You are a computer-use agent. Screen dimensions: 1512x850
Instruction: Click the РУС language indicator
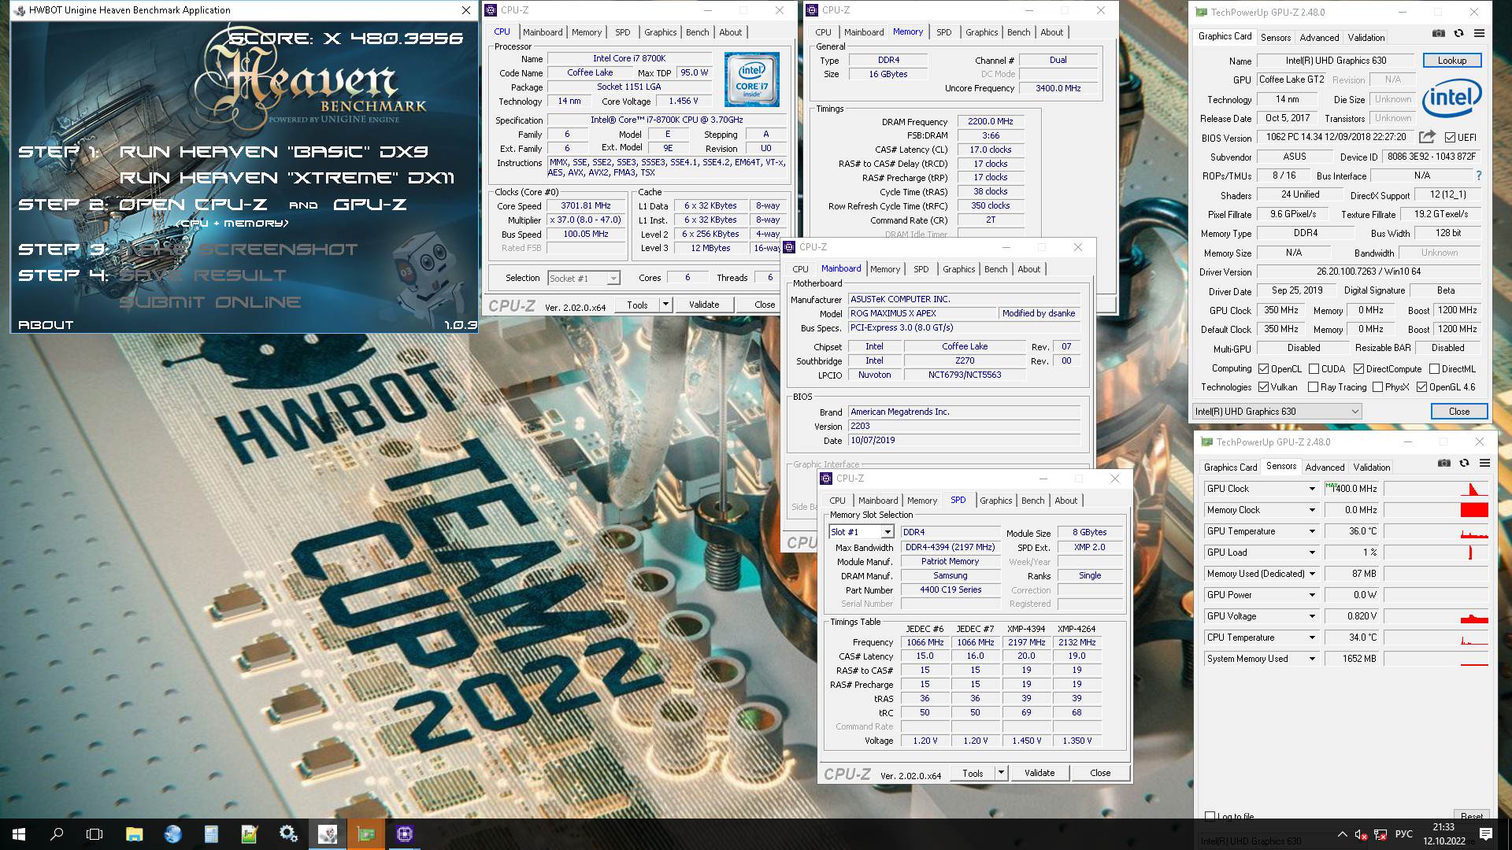(x=1403, y=834)
